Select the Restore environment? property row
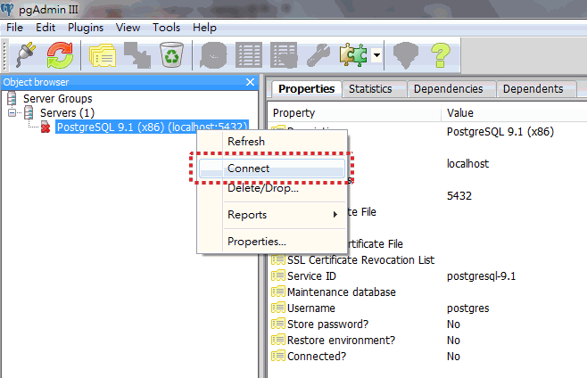Screen dimensions: 587x378 (x=427, y=341)
